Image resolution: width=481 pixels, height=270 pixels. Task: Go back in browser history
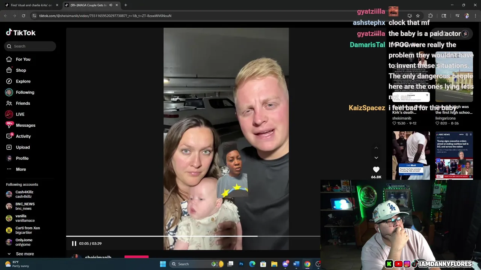point(5,16)
